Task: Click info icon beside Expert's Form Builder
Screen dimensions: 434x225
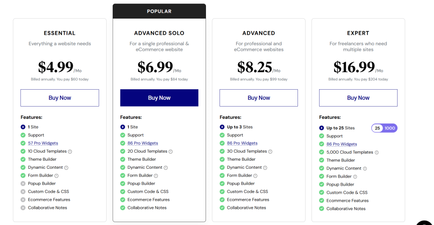Action: tap(355, 176)
